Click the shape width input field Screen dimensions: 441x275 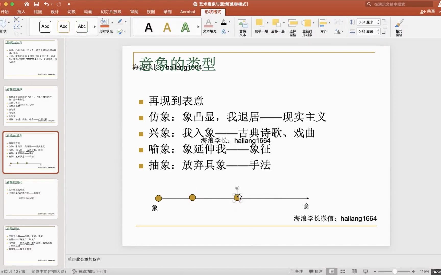pyautogui.click(x=366, y=32)
